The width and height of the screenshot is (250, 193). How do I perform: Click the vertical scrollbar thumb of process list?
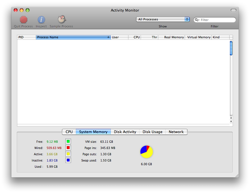click(231, 48)
